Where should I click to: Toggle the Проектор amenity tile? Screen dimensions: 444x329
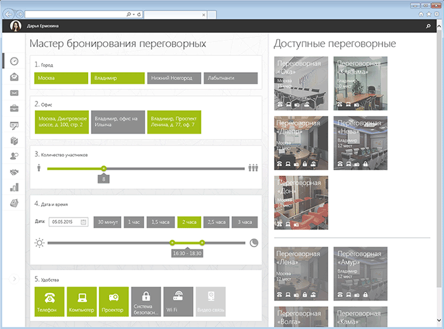point(114,302)
